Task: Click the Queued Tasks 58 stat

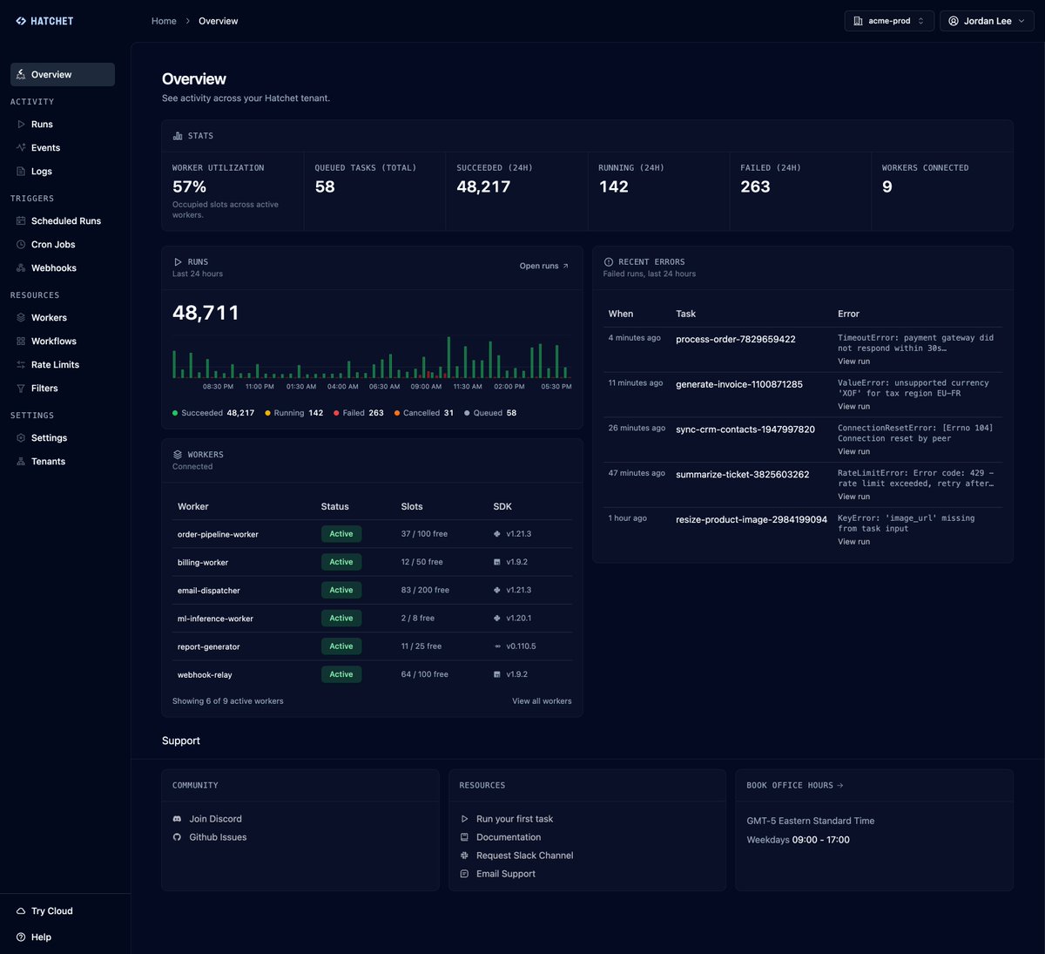Action: (325, 186)
